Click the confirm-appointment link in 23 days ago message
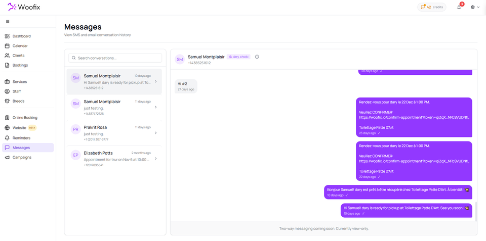 414,117
